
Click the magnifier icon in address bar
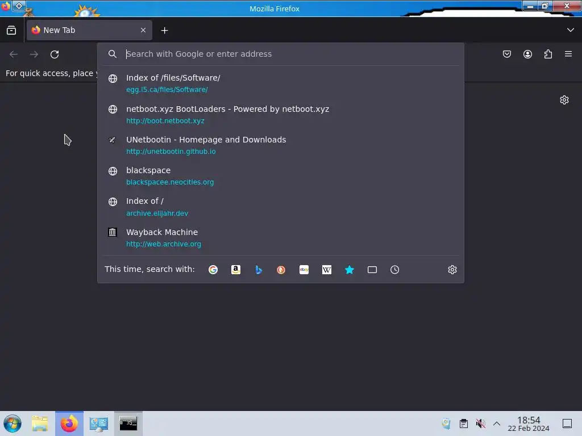[x=112, y=54]
